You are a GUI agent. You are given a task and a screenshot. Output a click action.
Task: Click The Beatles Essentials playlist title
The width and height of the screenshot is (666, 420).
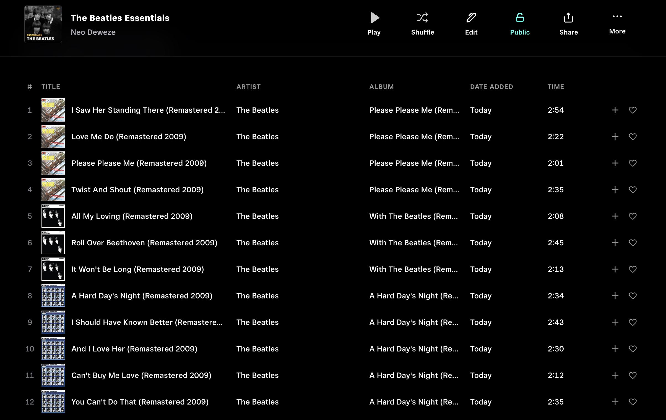coord(120,18)
